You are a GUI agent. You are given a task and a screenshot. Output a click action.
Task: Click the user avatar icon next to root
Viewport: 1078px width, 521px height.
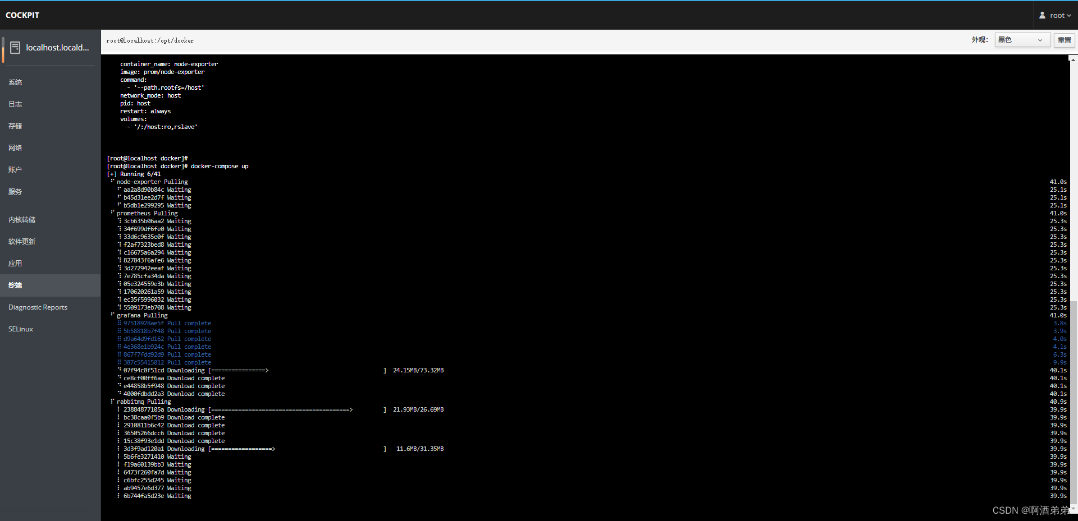pos(1042,15)
